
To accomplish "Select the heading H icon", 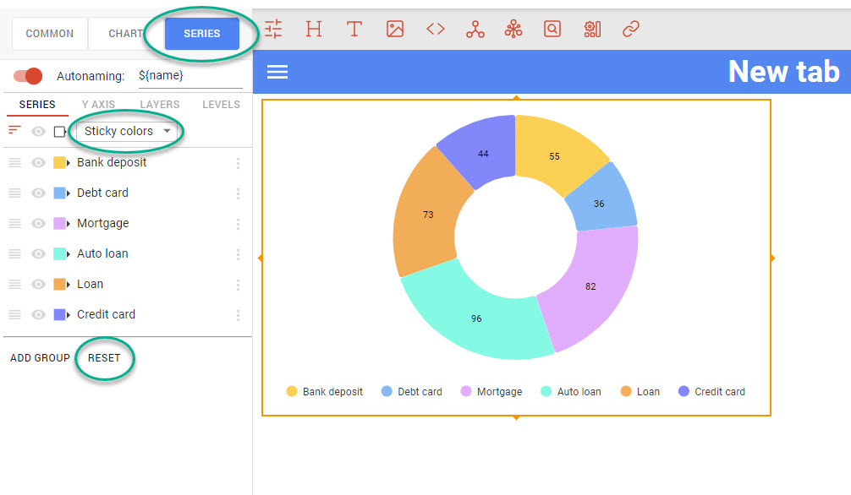I will click(314, 30).
